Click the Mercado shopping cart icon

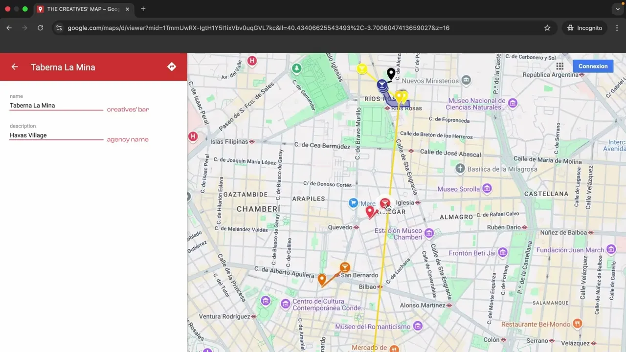tap(354, 203)
